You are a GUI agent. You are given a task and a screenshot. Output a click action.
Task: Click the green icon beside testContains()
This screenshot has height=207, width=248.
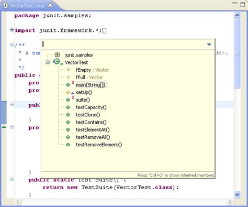coord(68,122)
